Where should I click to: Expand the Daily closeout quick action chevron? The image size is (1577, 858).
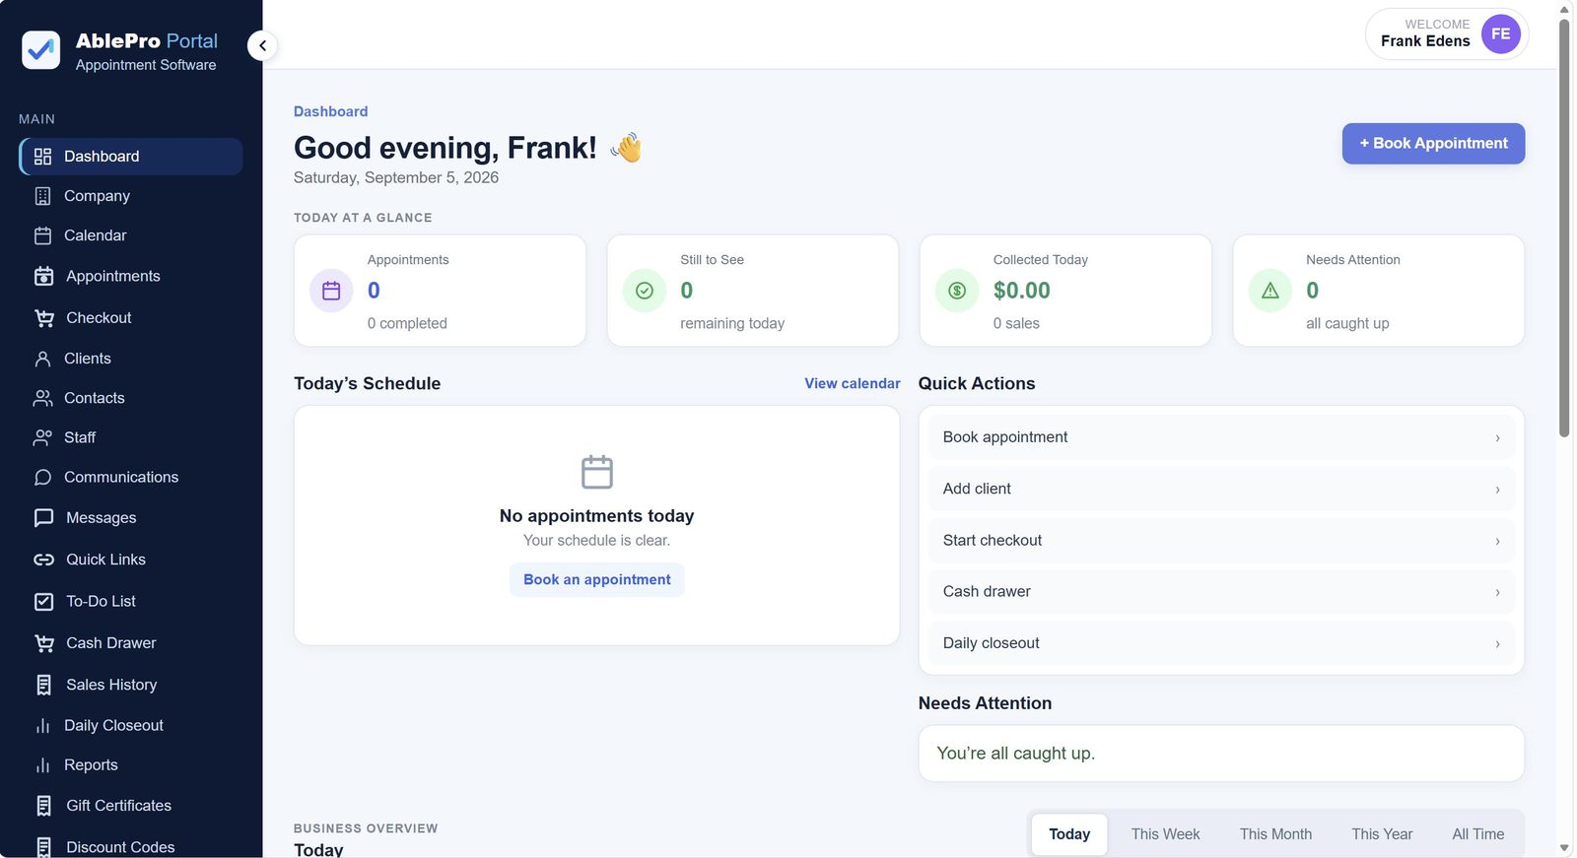(1497, 644)
